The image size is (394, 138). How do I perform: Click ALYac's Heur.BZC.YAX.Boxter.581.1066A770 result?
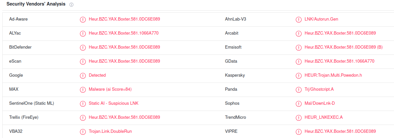pyautogui.click(x=124, y=33)
